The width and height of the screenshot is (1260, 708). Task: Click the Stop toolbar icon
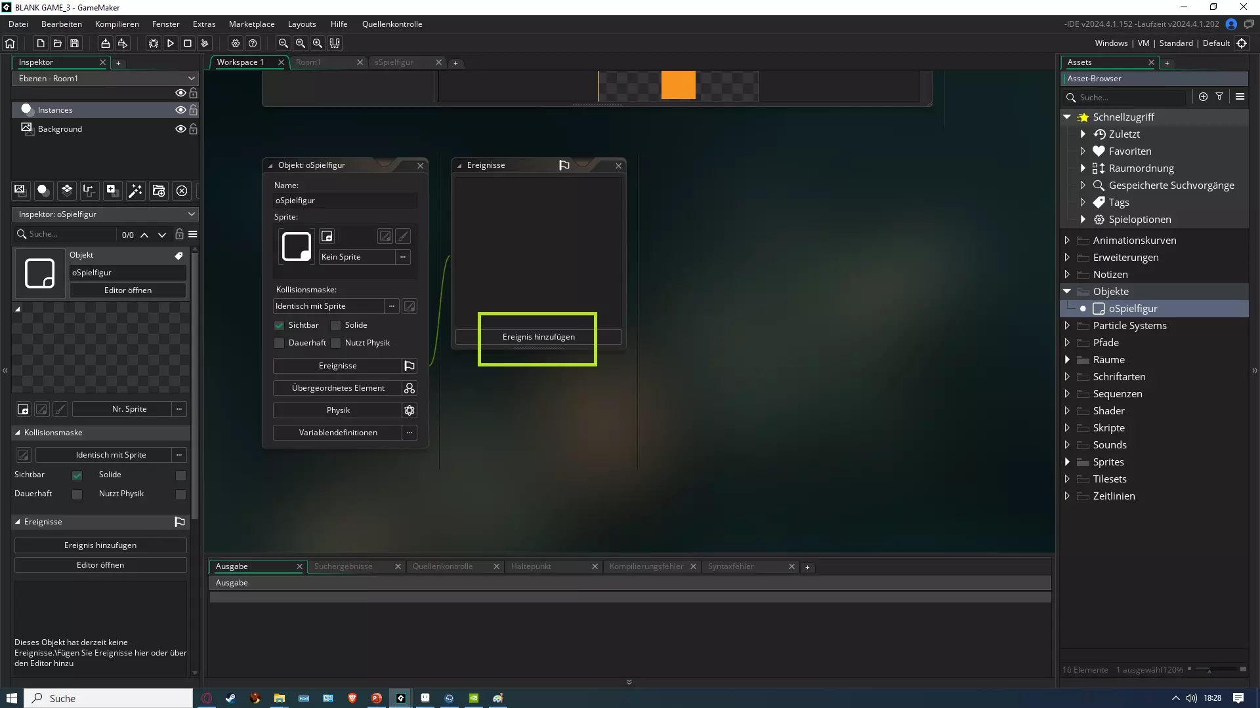(x=188, y=43)
